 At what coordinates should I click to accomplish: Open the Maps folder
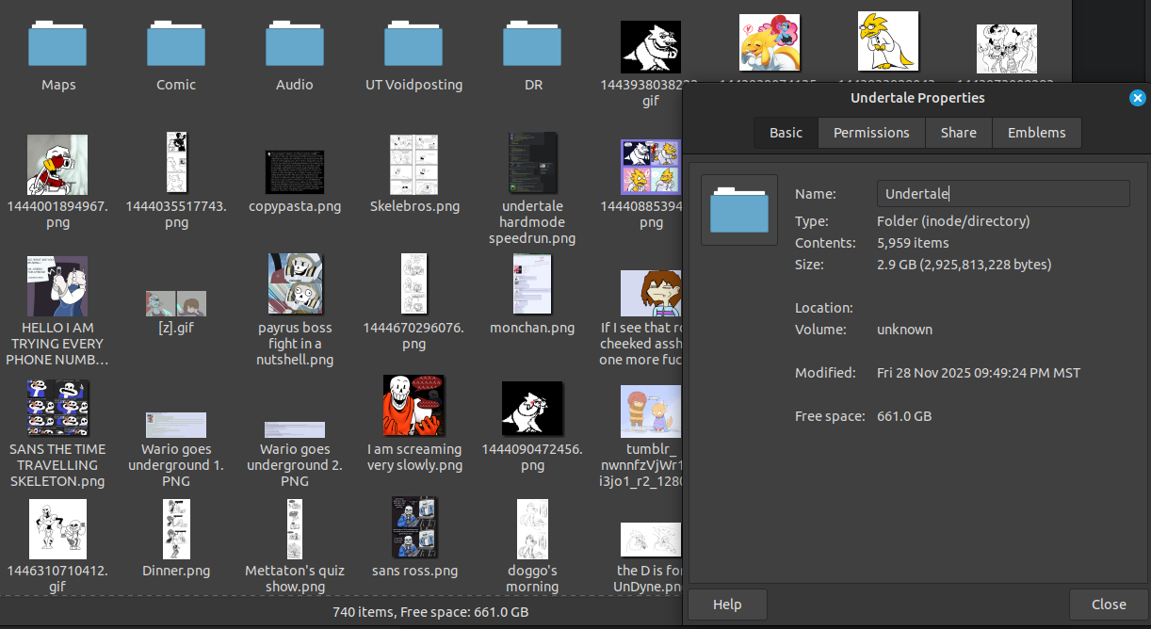click(57, 44)
